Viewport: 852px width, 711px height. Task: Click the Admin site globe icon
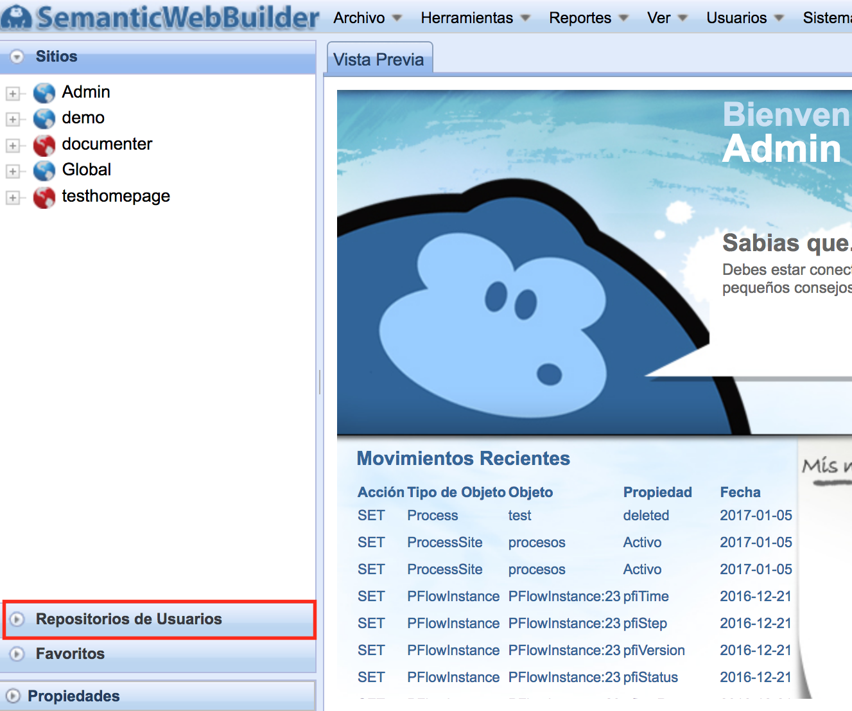44,93
